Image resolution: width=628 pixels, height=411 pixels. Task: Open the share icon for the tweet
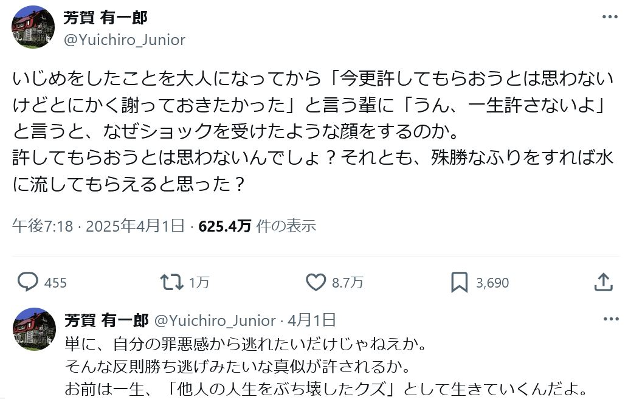pos(602,282)
